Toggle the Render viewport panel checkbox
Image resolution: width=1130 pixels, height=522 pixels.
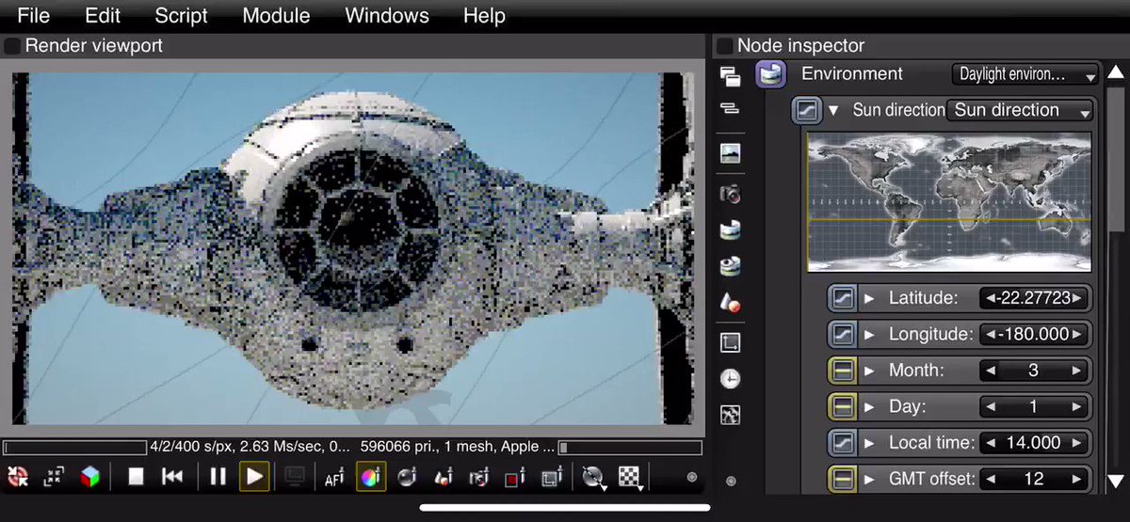12,45
